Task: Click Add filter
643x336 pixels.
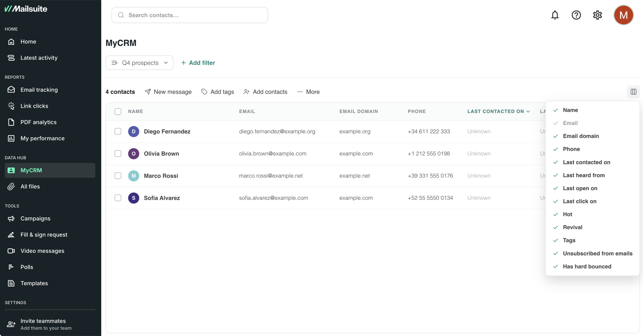Action: pyautogui.click(x=198, y=63)
